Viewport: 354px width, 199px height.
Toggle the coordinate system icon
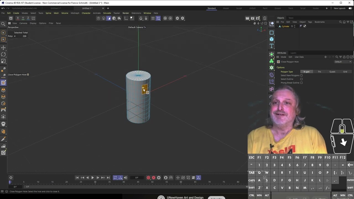[x=33, y=18]
